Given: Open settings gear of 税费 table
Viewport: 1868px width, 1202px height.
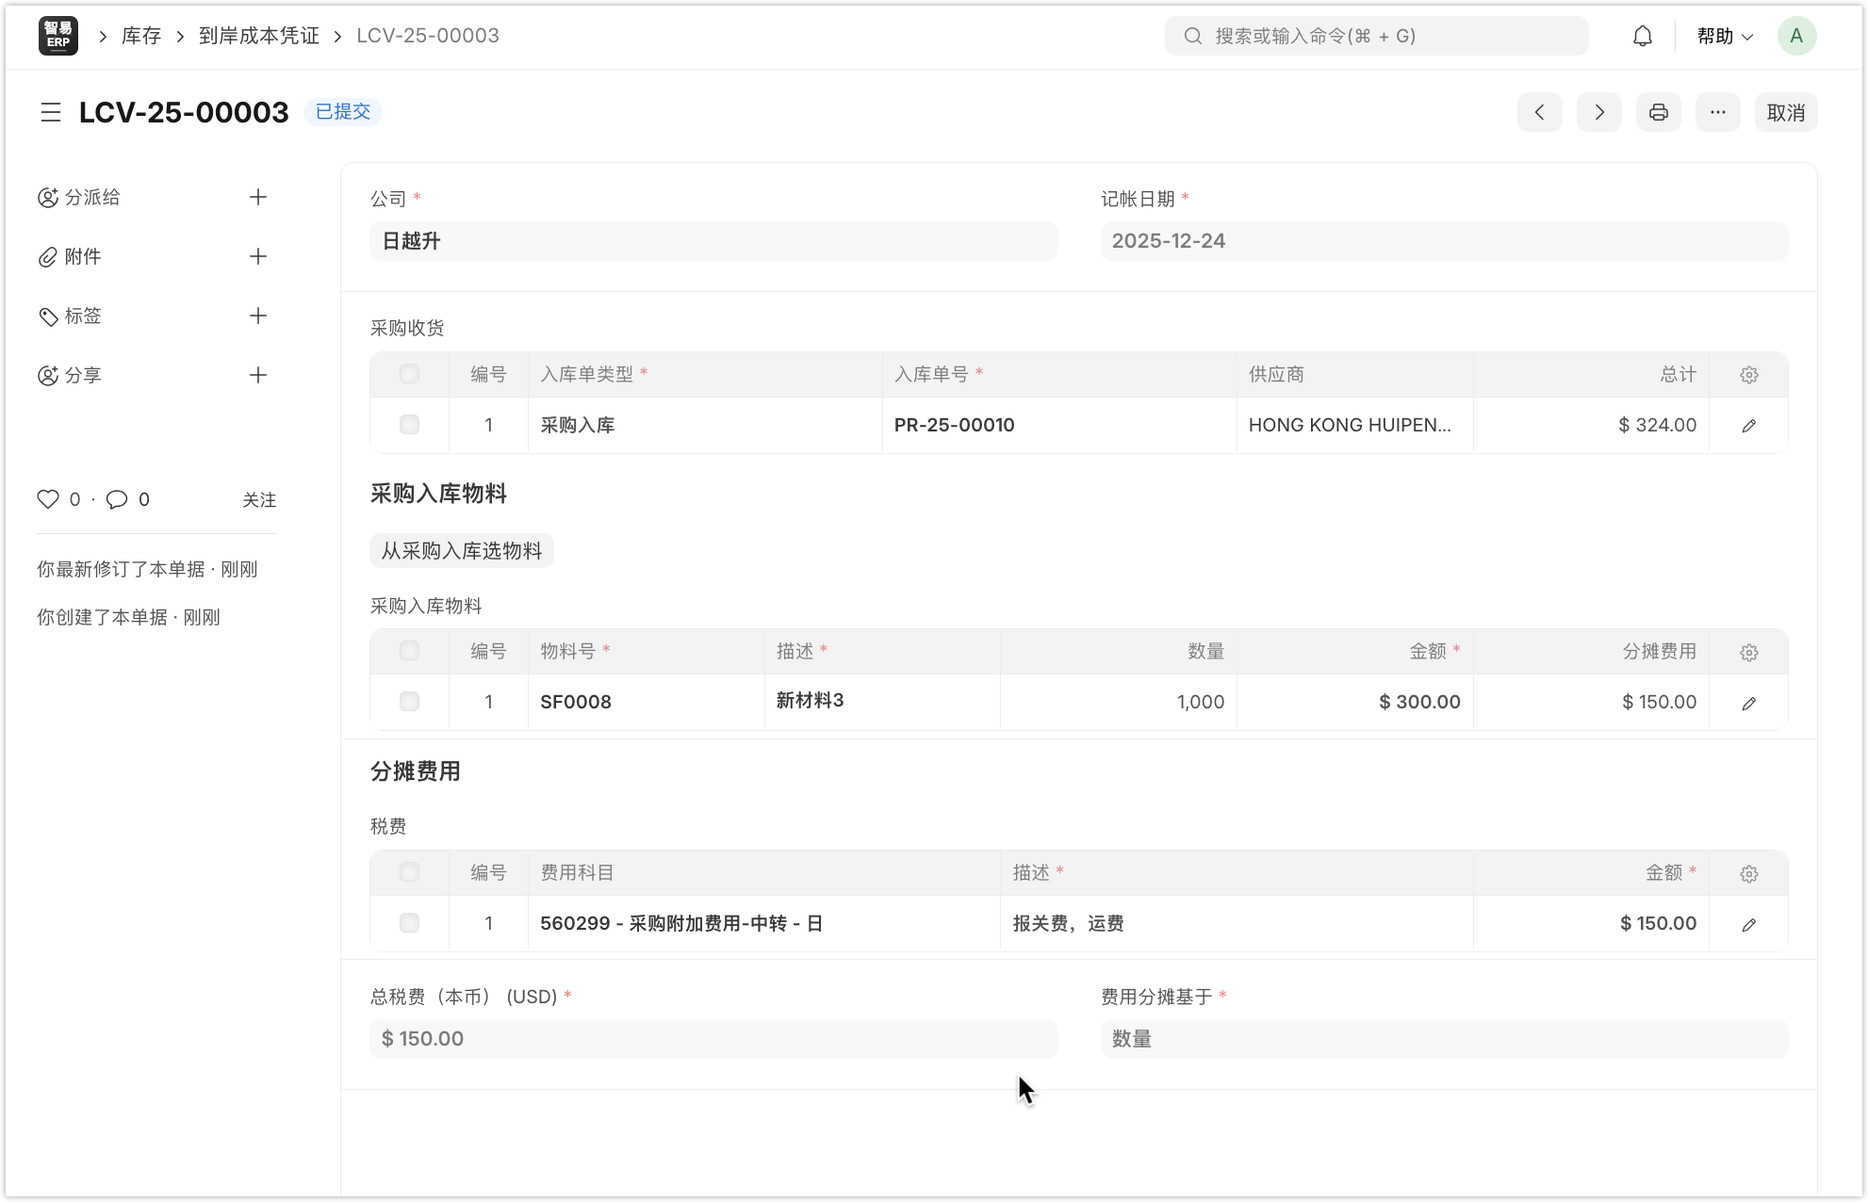Looking at the screenshot, I should [1748, 874].
